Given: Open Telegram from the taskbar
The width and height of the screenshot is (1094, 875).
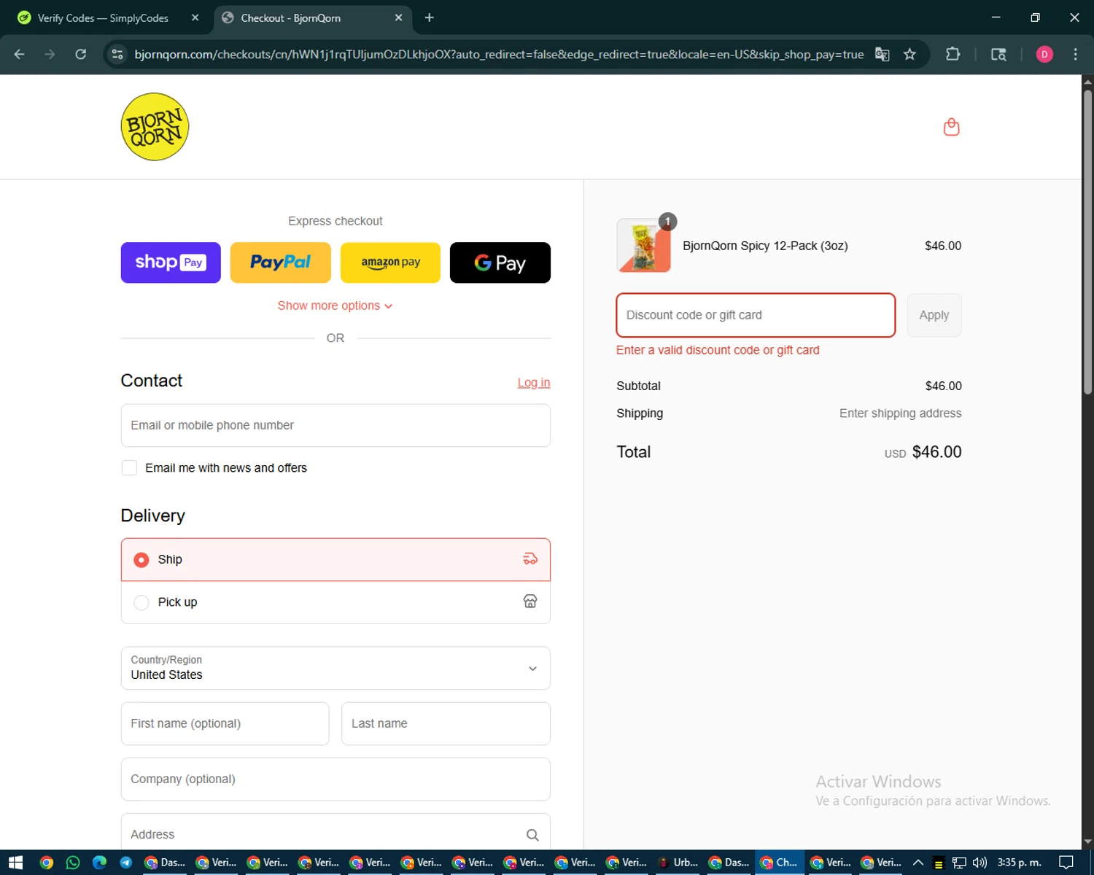Looking at the screenshot, I should [125, 863].
